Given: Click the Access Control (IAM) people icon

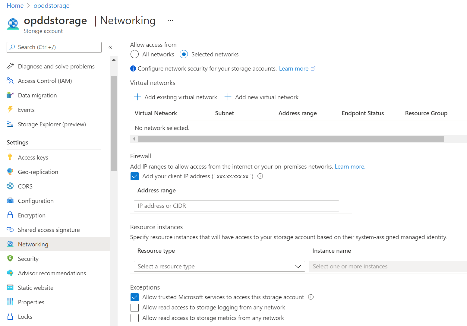Looking at the screenshot, I should click(10, 81).
